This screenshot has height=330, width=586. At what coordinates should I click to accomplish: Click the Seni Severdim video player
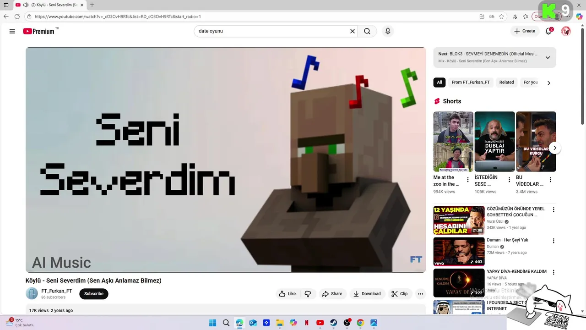point(226,159)
